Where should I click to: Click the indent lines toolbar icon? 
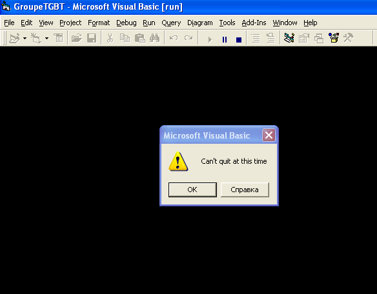[256, 38]
